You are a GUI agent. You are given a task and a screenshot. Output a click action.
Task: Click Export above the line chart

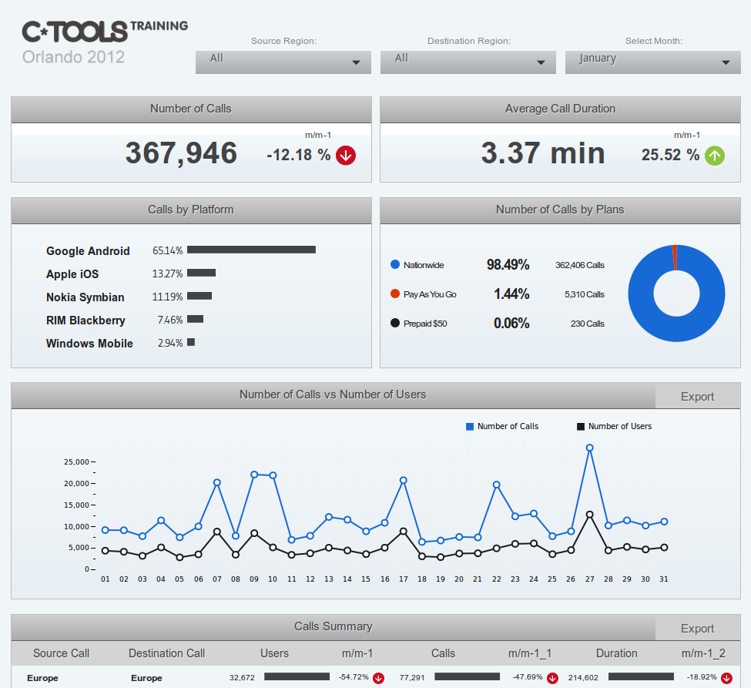pos(697,396)
